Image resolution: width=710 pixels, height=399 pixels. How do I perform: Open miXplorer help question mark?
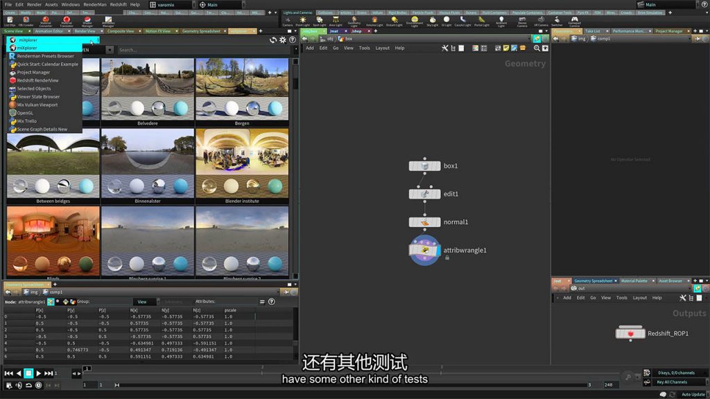click(293, 39)
